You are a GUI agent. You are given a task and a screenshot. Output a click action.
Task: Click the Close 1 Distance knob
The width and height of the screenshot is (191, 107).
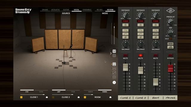pos(125,15)
